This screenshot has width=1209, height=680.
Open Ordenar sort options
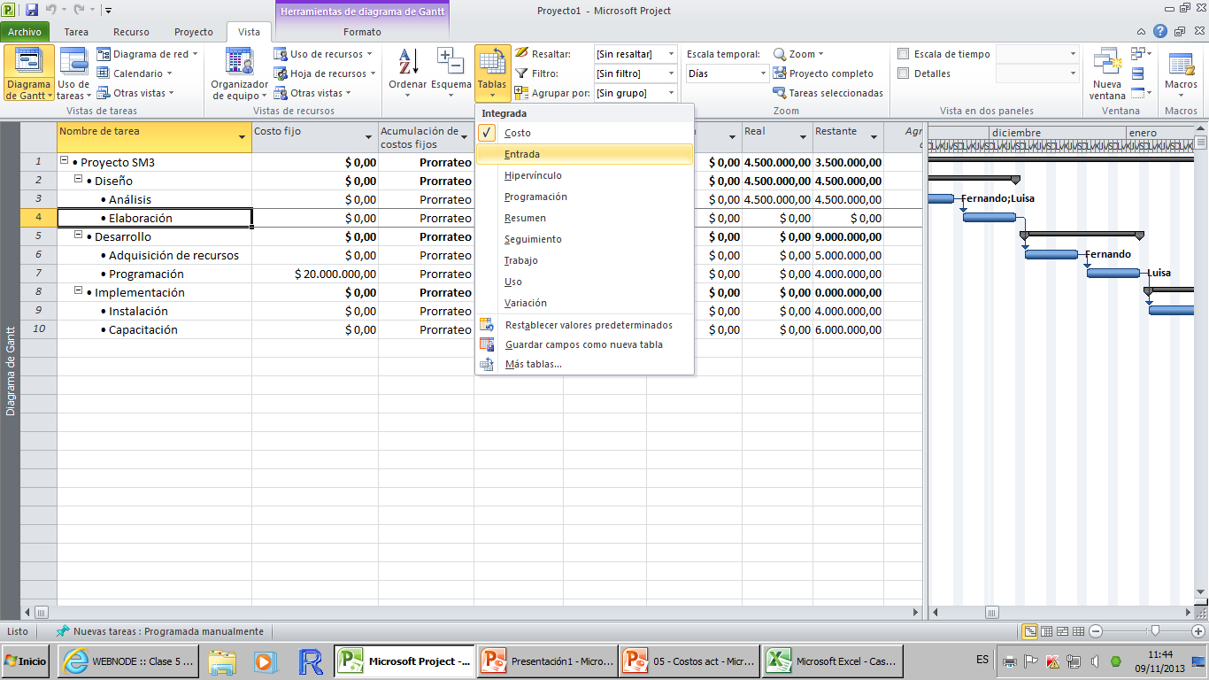point(407,73)
